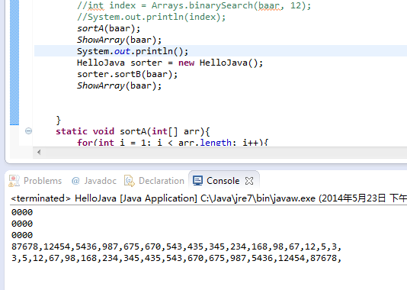The width and height of the screenshot is (407, 290).
Task: Close the Console view with X icon
Action: coord(249,181)
